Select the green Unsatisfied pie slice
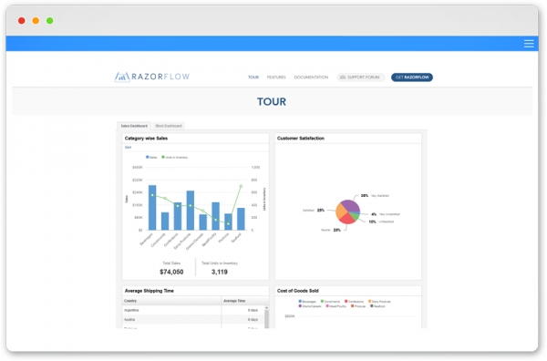 click(x=355, y=217)
